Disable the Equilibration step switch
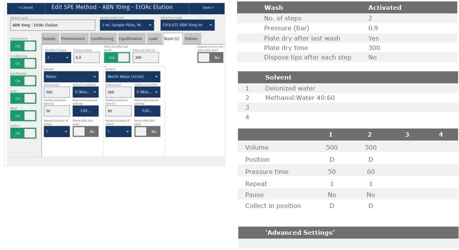 (23, 81)
